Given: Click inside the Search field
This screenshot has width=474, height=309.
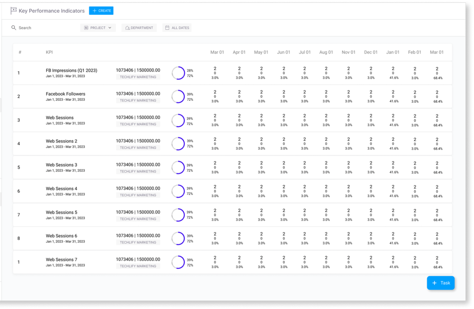Looking at the screenshot, I should [42, 28].
